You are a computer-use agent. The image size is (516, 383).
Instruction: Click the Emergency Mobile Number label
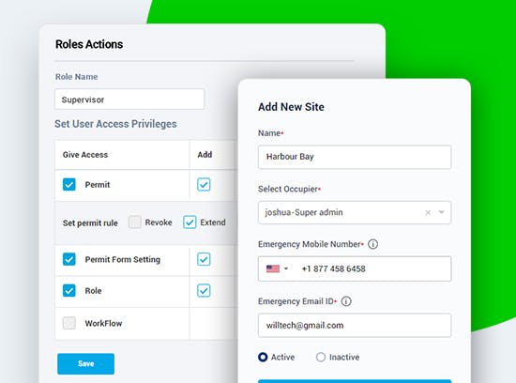click(310, 244)
